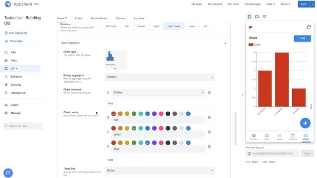Open Tasks view in preview bottom bar
The image size is (317, 178).
coord(279,137)
